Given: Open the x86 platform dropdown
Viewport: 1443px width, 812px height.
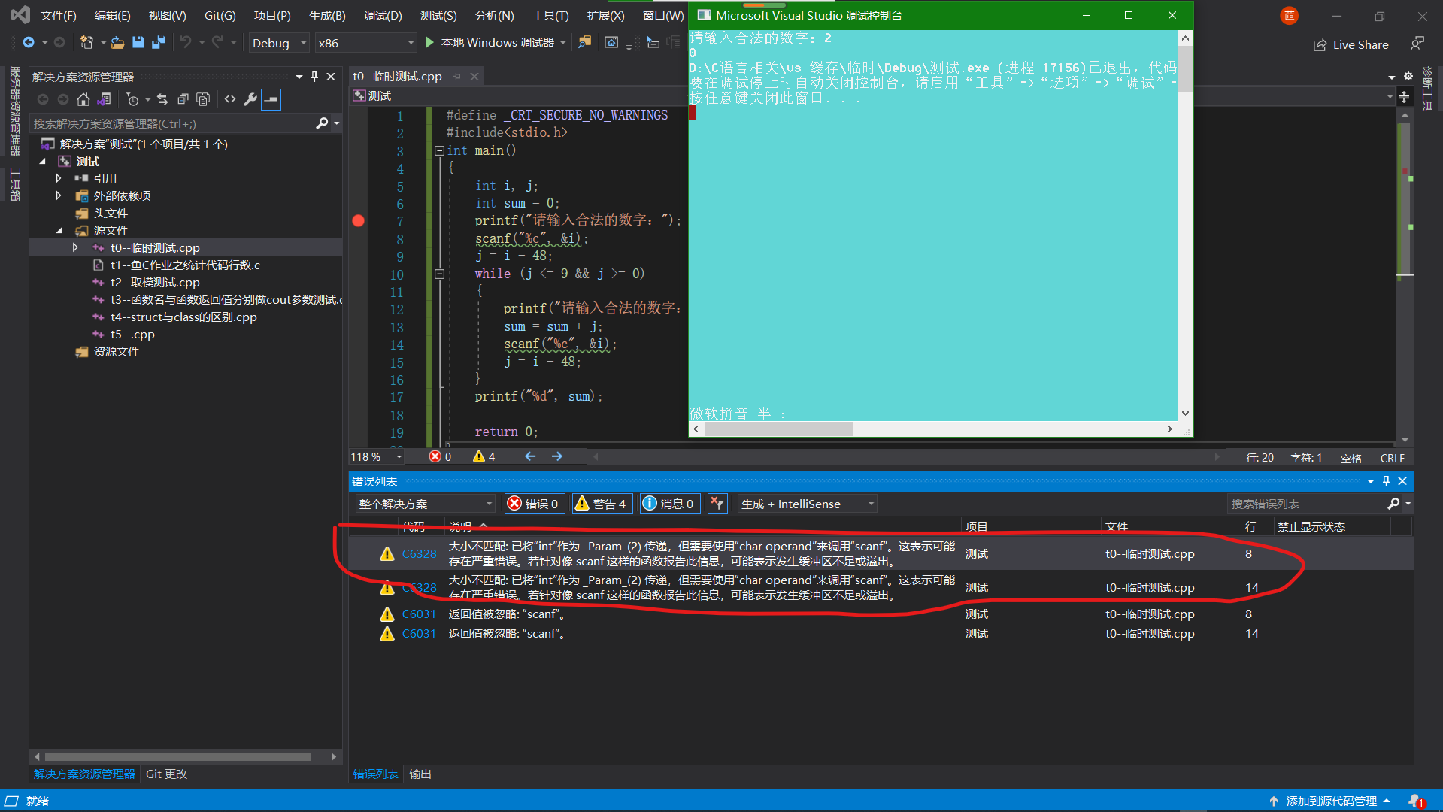Looking at the screenshot, I should [x=365, y=43].
